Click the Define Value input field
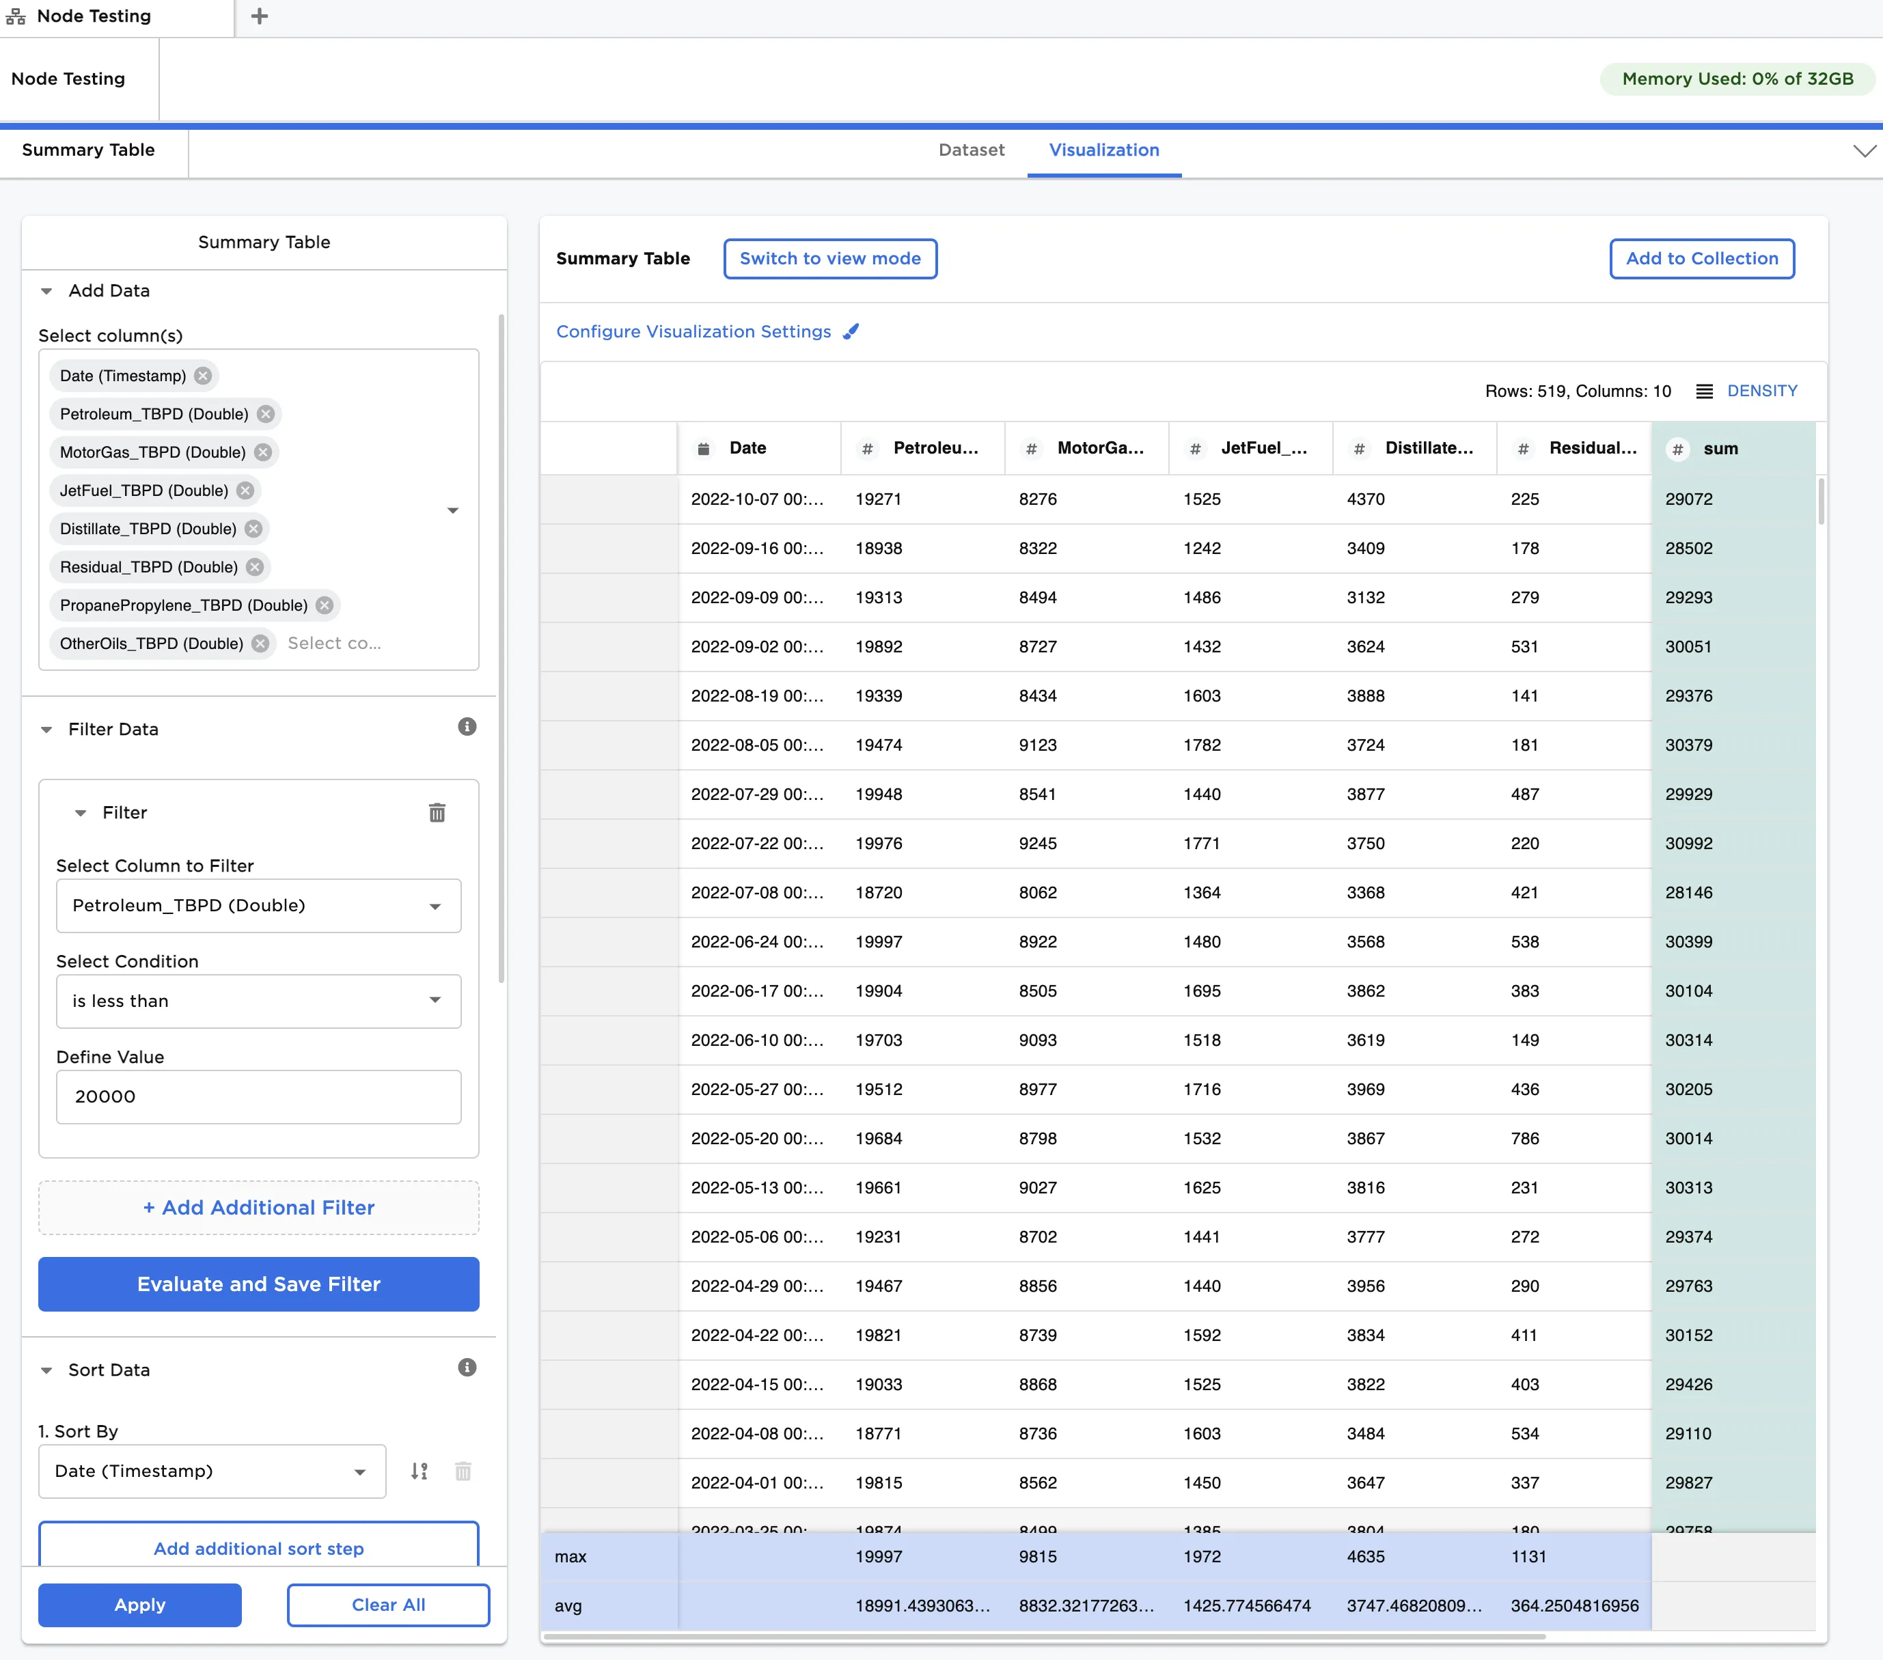 [258, 1096]
